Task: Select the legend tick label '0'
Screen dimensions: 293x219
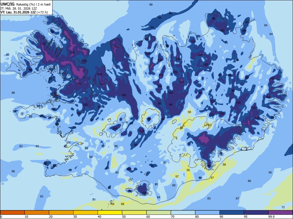Action: [1, 217]
